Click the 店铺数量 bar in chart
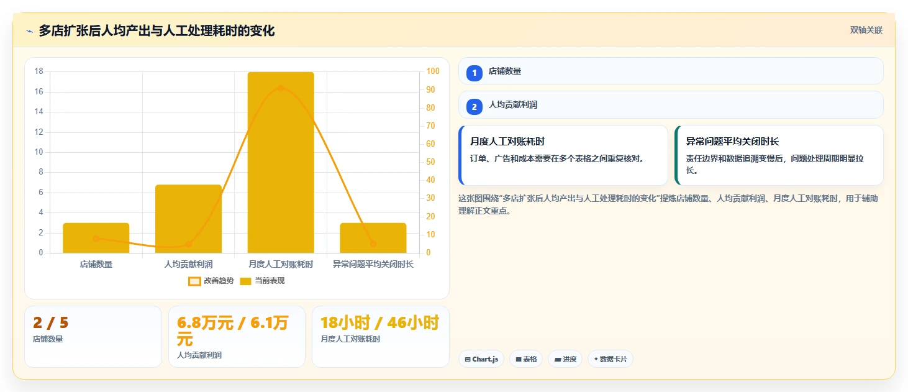Screen dimensions: 908x392 click(x=96, y=238)
